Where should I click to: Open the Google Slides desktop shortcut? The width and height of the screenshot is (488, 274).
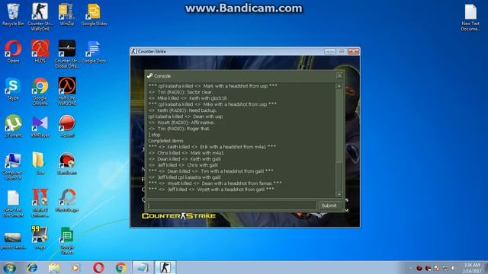94,15
